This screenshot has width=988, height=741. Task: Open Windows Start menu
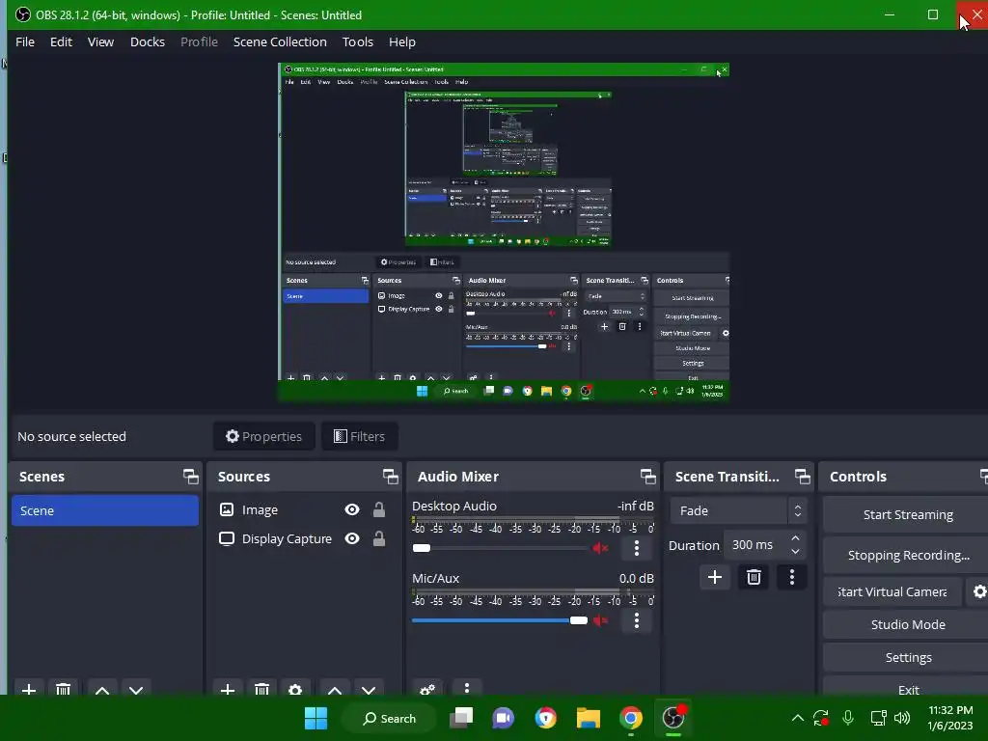point(316,718)
